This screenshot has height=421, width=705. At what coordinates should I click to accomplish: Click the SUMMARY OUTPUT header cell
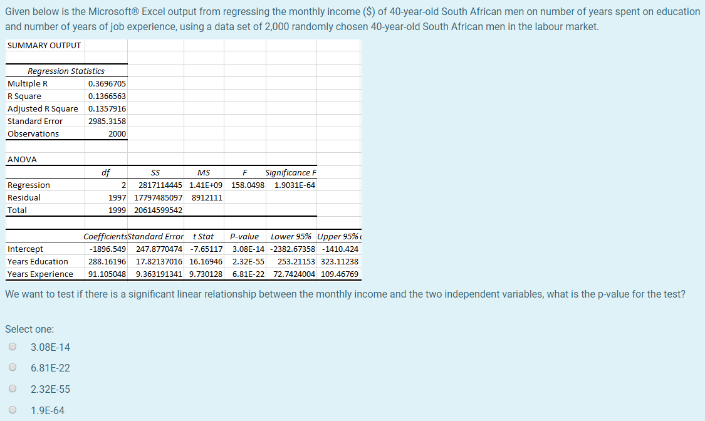(x=43, y=45)
